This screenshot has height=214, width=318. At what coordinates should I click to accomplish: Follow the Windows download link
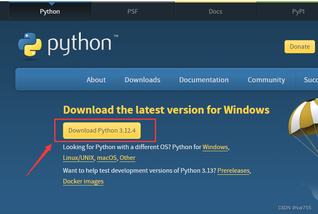click(215, 147)
